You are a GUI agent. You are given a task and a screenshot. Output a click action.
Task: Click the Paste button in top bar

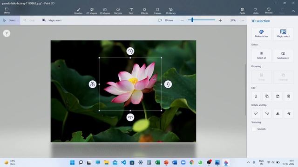[242, 11]
